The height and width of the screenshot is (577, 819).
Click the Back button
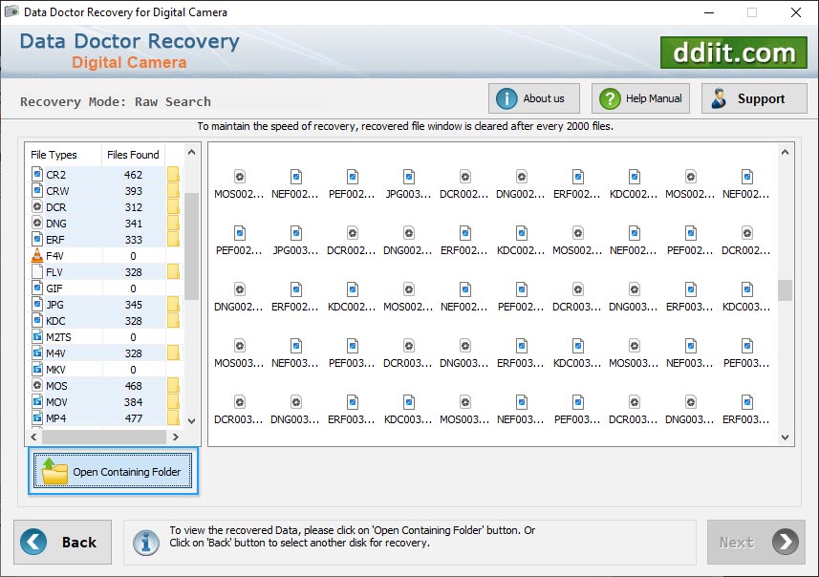[62, 542]
